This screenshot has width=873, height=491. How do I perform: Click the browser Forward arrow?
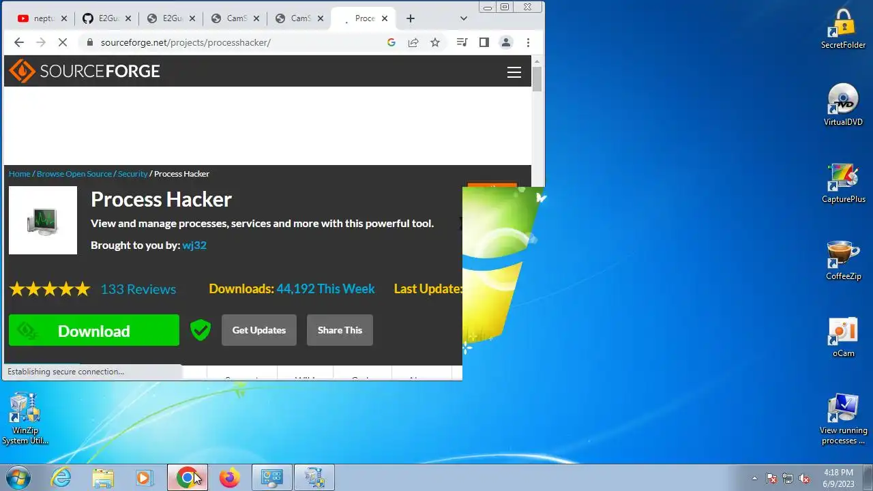point(41,42)
